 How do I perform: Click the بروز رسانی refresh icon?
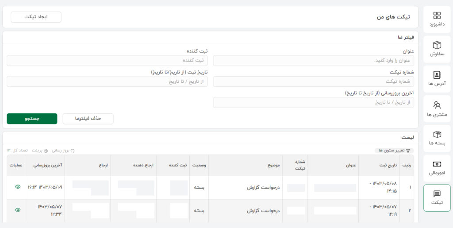73,151
